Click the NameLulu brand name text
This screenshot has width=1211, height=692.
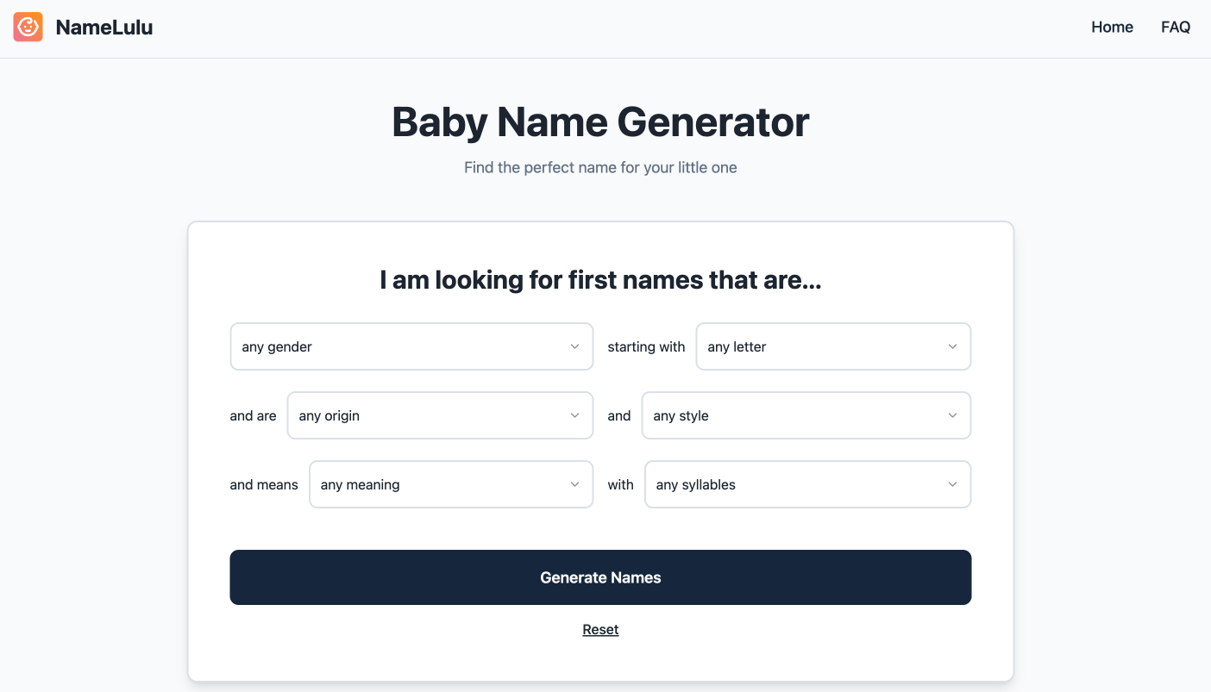[104, 27]
